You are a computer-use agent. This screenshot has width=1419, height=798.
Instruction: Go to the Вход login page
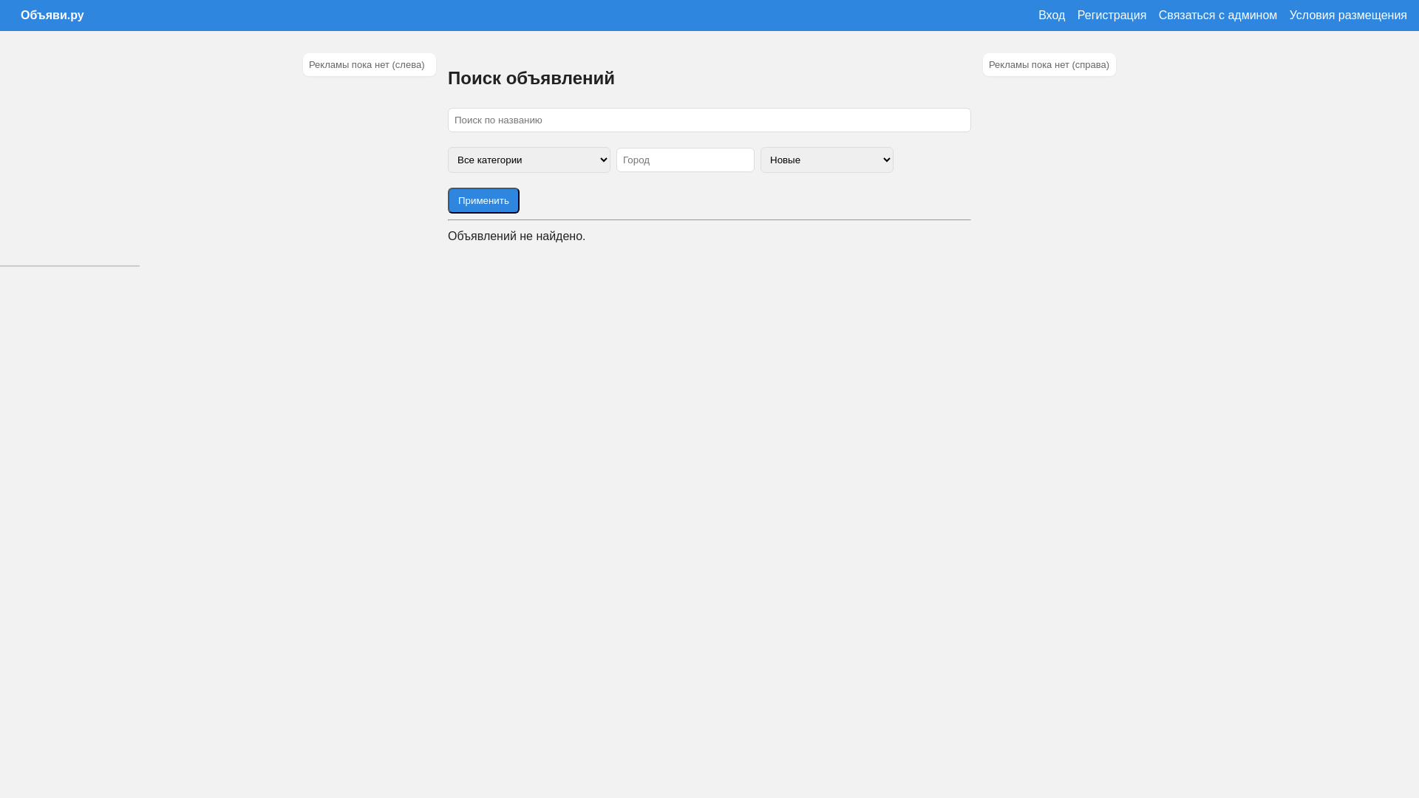(x=1051, y=16)
